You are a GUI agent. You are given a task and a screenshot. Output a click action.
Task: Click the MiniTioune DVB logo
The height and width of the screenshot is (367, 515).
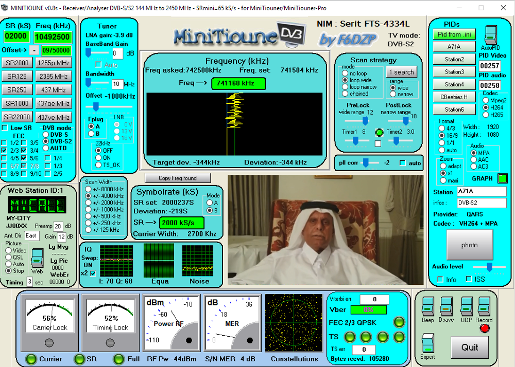point(240,34)
